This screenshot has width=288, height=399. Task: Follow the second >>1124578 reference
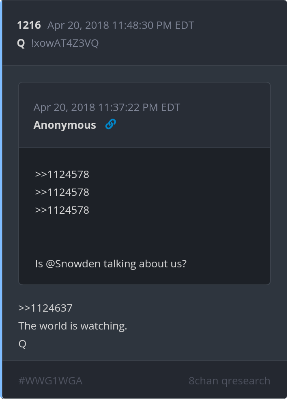tap(62, 192)
